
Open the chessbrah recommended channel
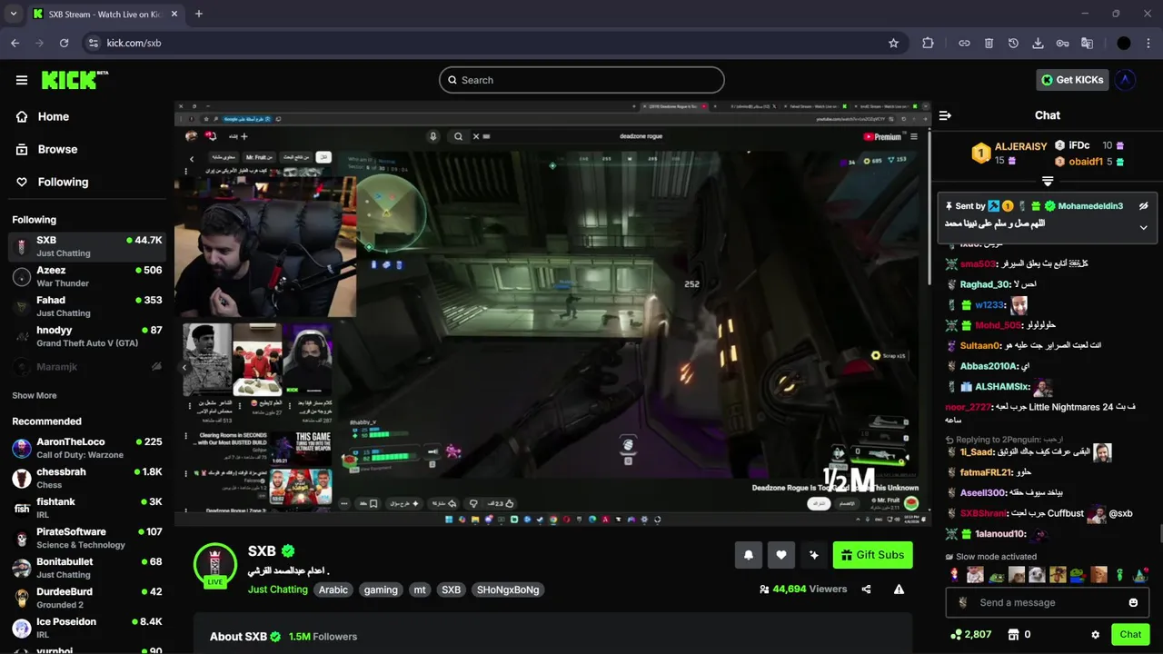pos(87,478)
